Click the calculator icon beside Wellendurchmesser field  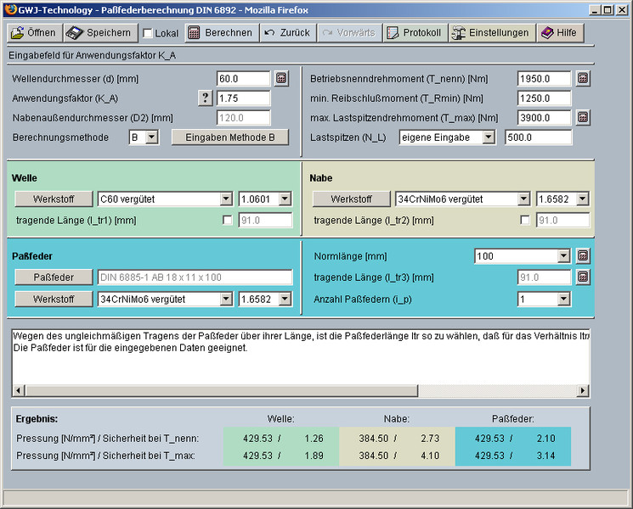tap(282, 78)
